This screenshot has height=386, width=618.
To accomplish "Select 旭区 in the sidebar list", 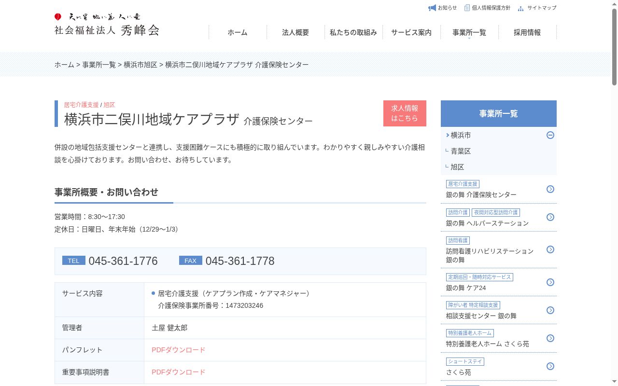I will pyautogui.click(x=457, y=167).
